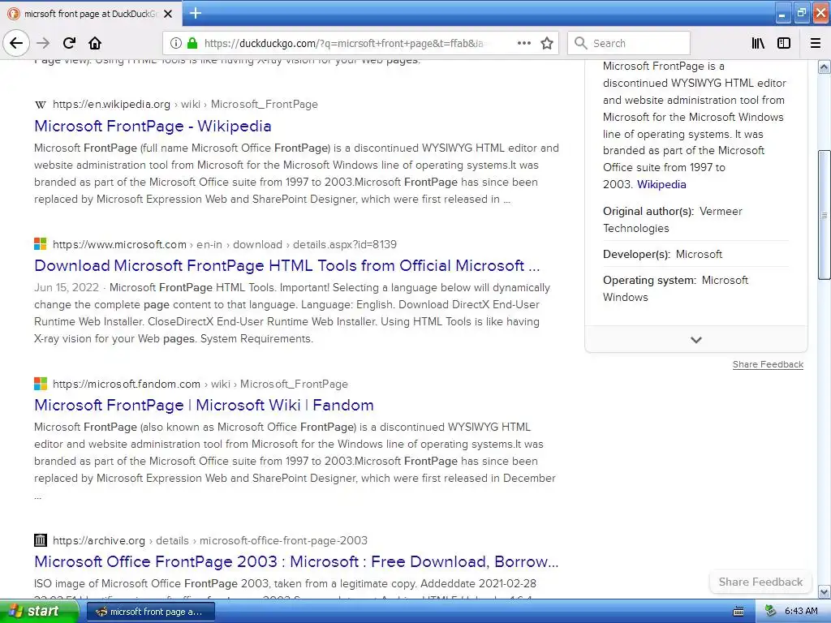Select the micrsoft front page tab

(x=91, y=14)
